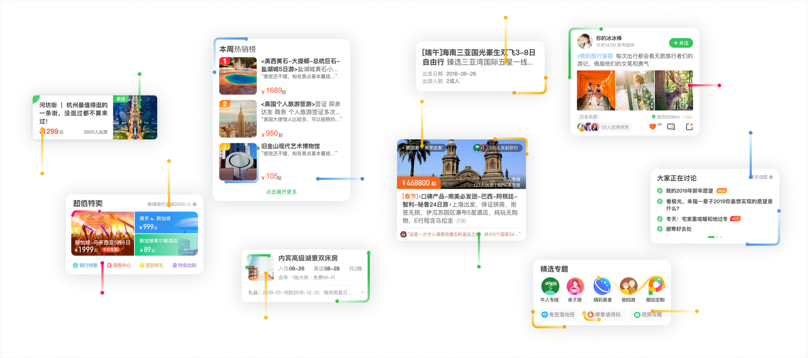This screenshot has height=358, width=808.
Task: Select the 免签落地签 tag
Action: (558, 315)
